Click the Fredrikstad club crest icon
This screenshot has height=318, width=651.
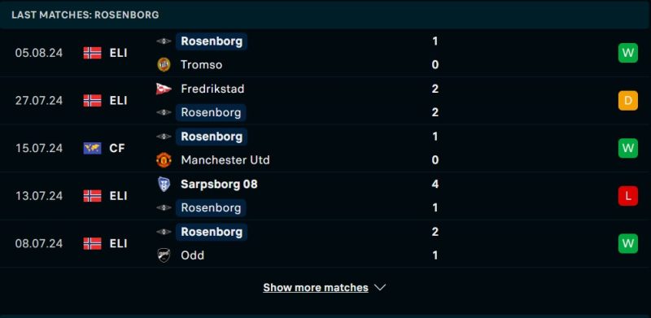pyautogui.click(x=164, y=89)
